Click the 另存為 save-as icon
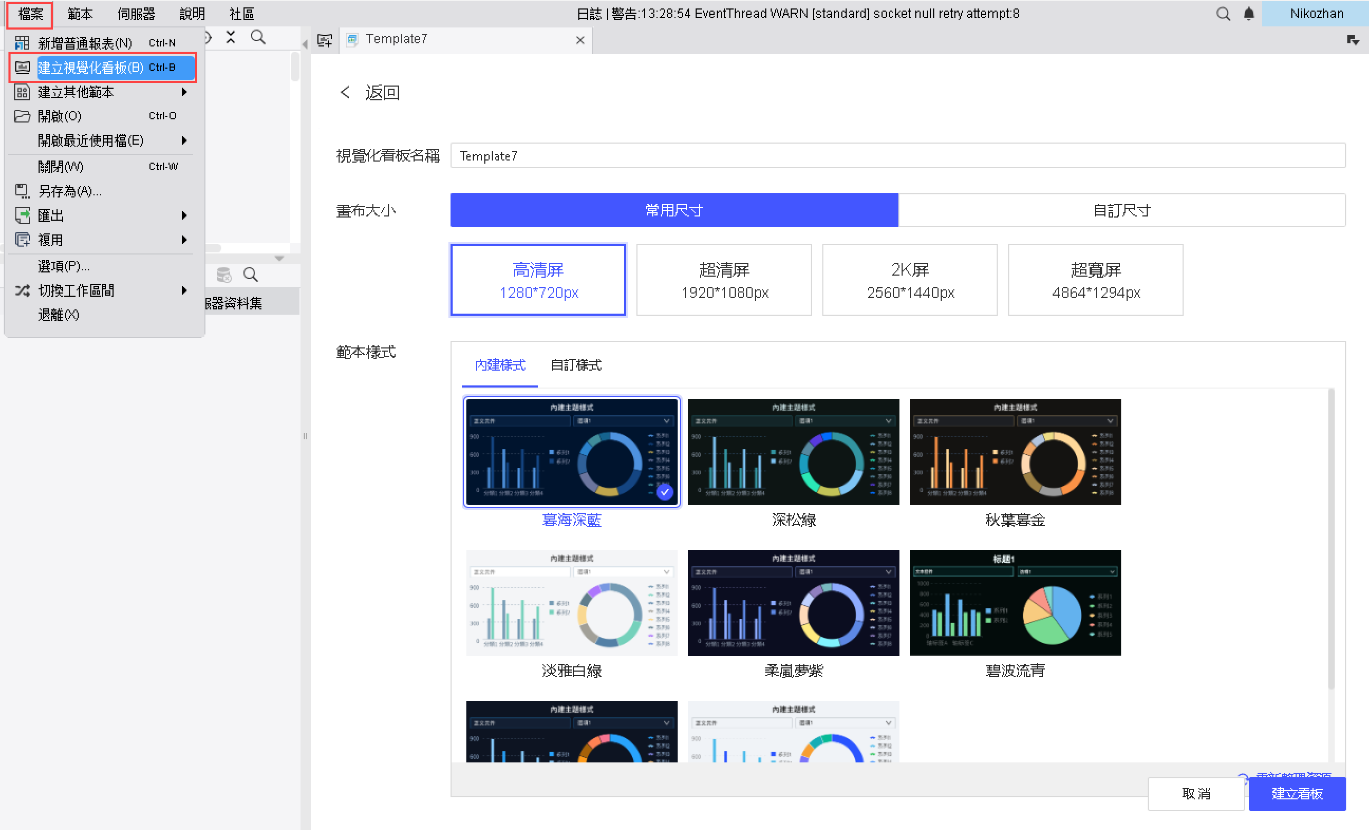Image resolution: width=1369 pixels, height=830 pixels. 22,191
